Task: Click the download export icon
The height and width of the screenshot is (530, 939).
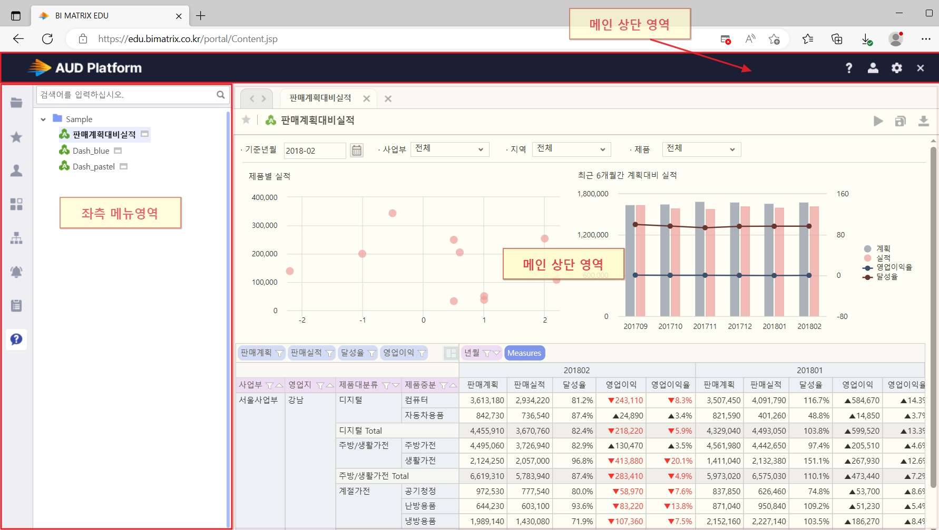Action: click(x=924, y=121)
